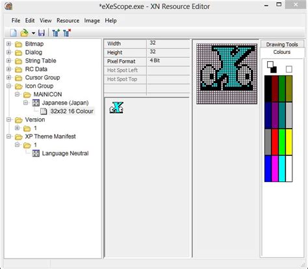This screenshot has width=308, height=269.
Task: Click the Width value field
Action: [168, 44]
